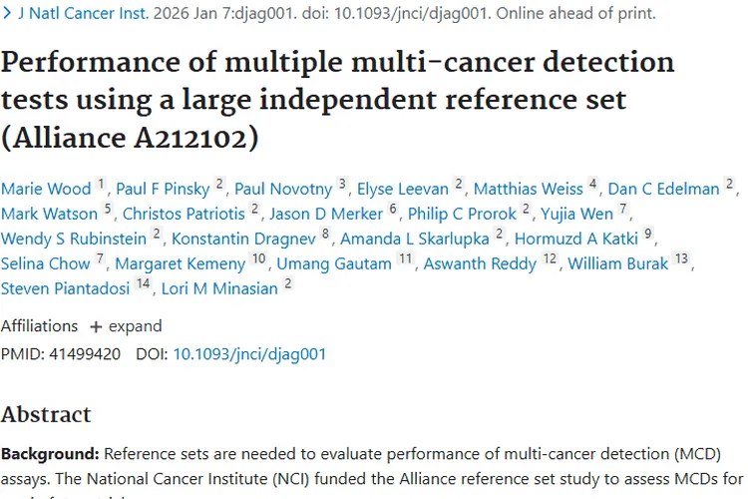Open author Elyse Leevan link

(403, 189)
